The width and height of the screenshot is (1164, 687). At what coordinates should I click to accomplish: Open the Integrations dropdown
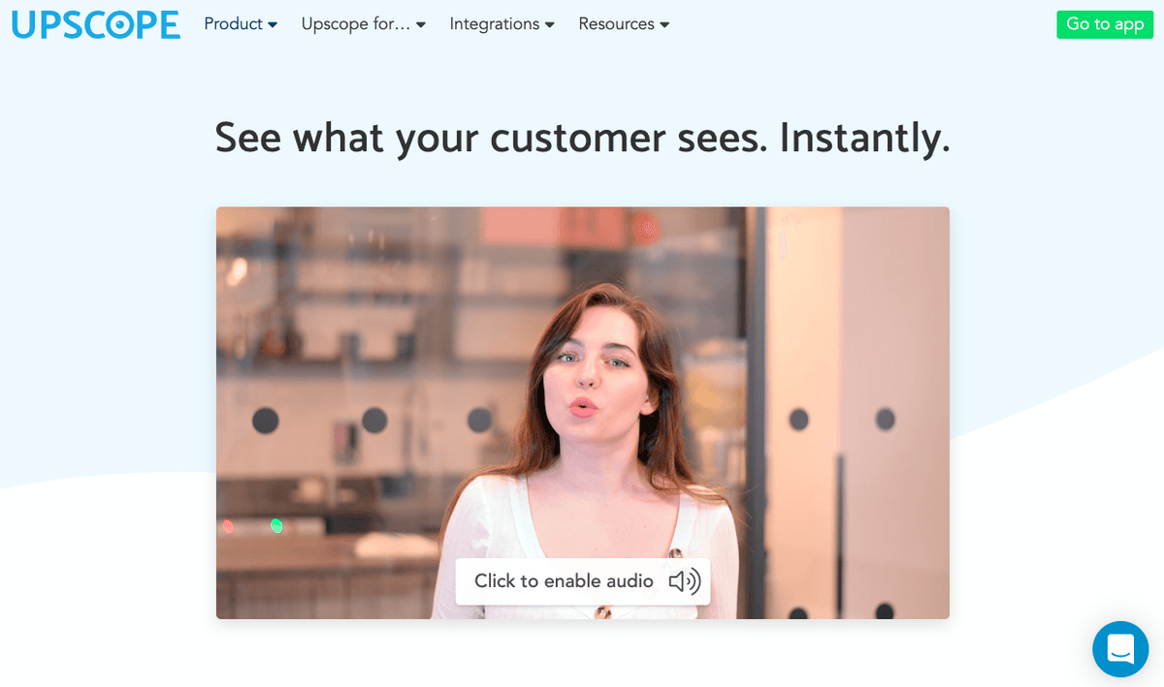coord(502,24)
